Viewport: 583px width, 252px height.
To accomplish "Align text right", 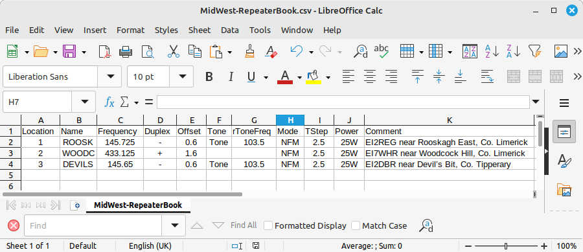I will pyautogui.click(x=391, y=76).
